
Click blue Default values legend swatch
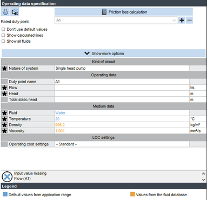click(5, 194)
